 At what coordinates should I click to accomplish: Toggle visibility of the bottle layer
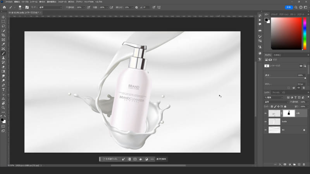pyautogui.click(x=265, y=122)
